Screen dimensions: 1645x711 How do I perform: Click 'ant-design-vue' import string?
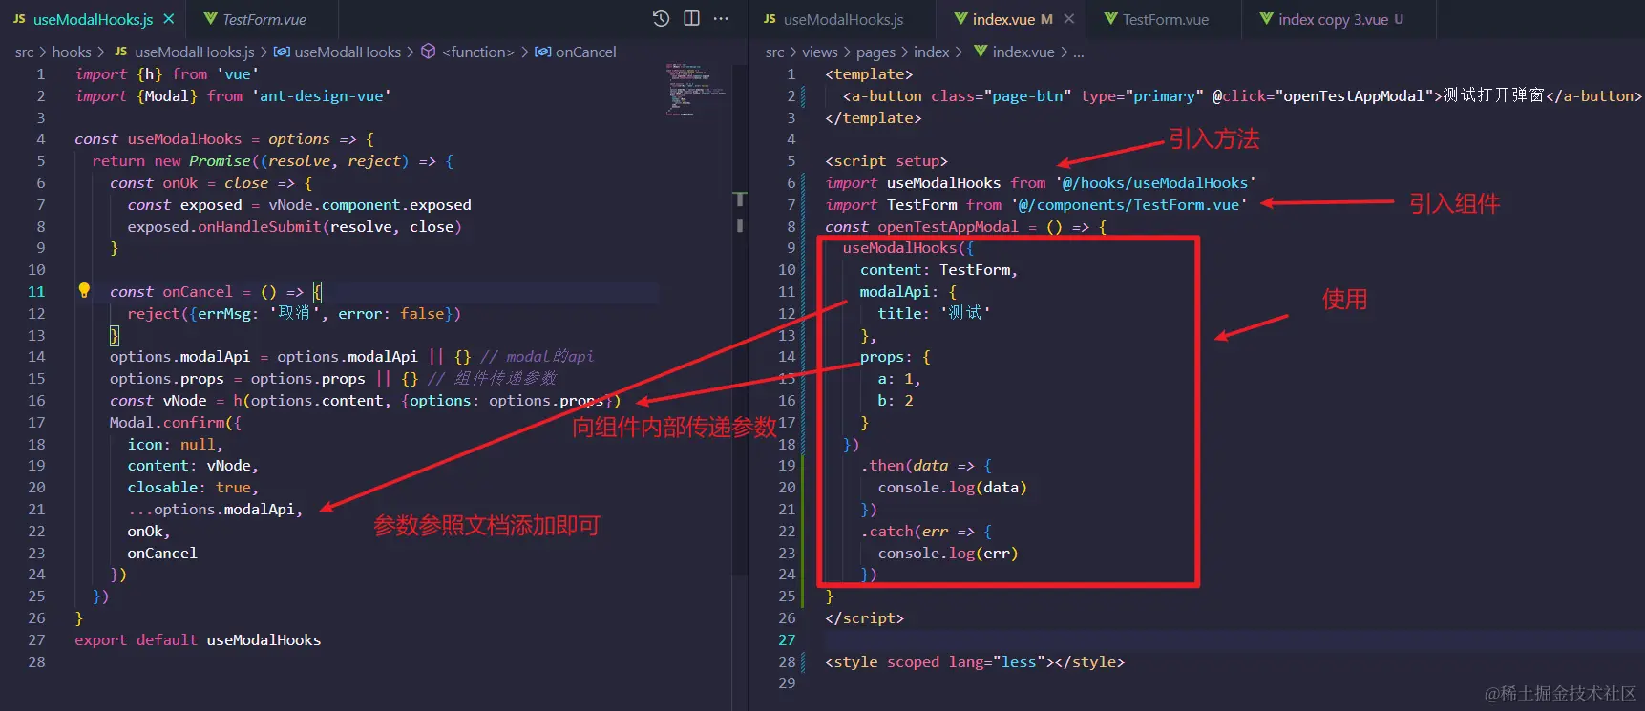click(321, 95)
